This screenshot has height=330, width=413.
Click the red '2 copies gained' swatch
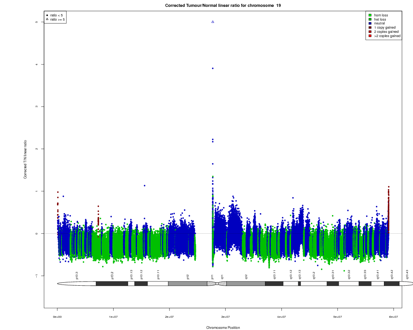[370, 32]
